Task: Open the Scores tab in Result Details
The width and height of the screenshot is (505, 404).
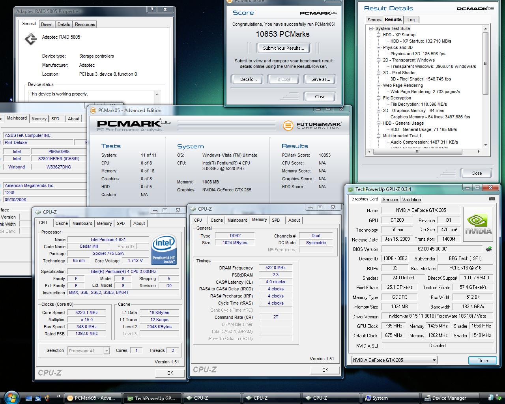Action: coord(374,20)
